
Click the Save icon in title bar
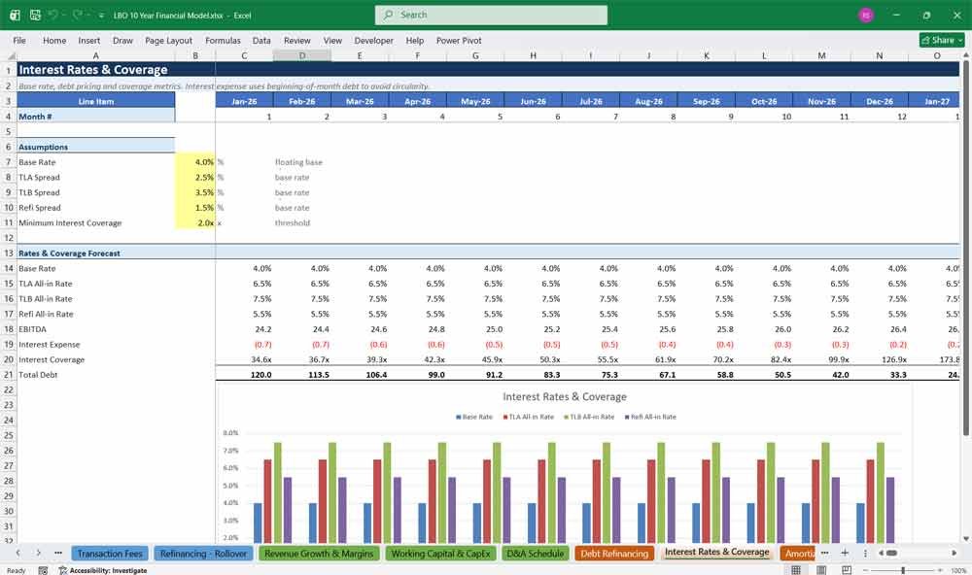(x=35, y=15)
